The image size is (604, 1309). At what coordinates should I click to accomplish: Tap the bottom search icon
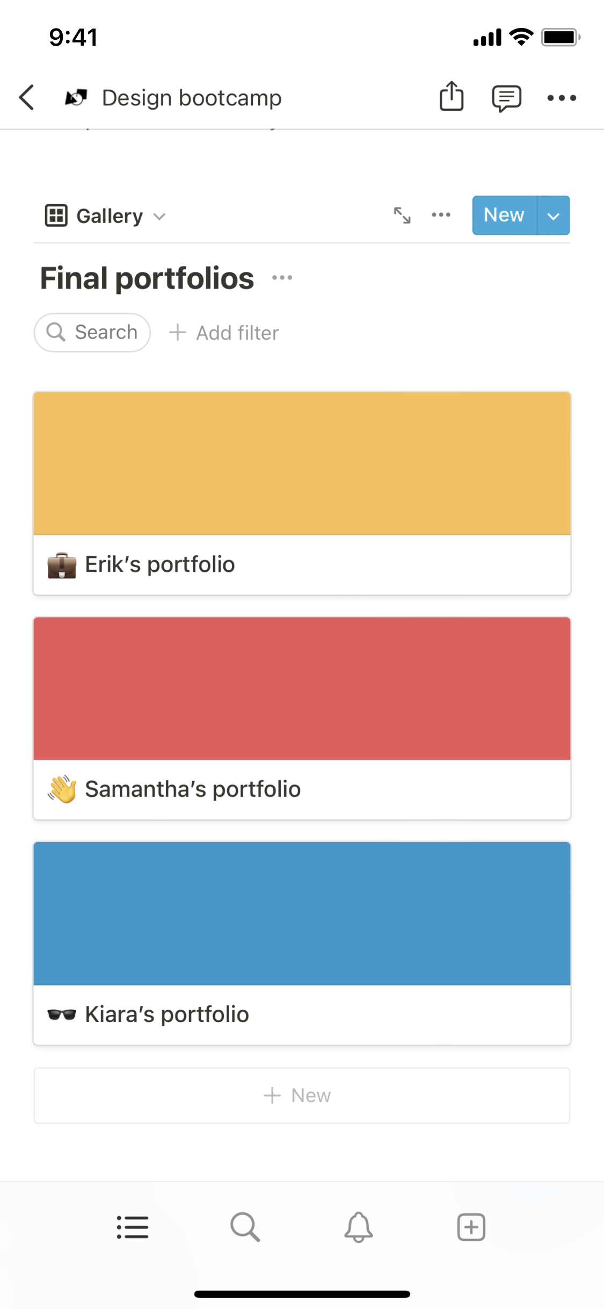pyautogui.click(x=245, y=1227)
